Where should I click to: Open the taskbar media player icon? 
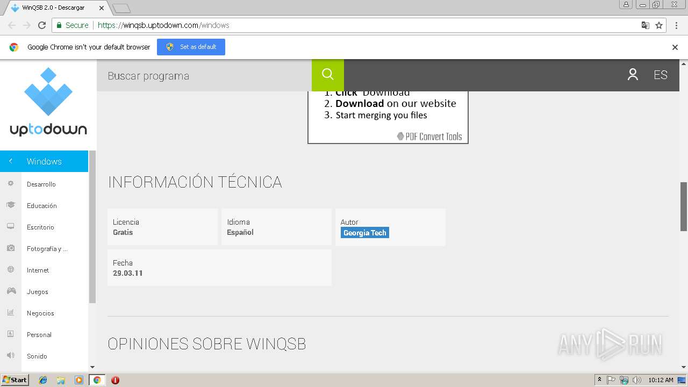point(79,380)
